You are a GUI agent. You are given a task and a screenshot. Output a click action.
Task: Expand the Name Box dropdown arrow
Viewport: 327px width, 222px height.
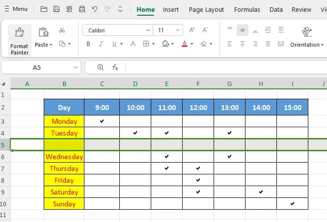(76, 67)
